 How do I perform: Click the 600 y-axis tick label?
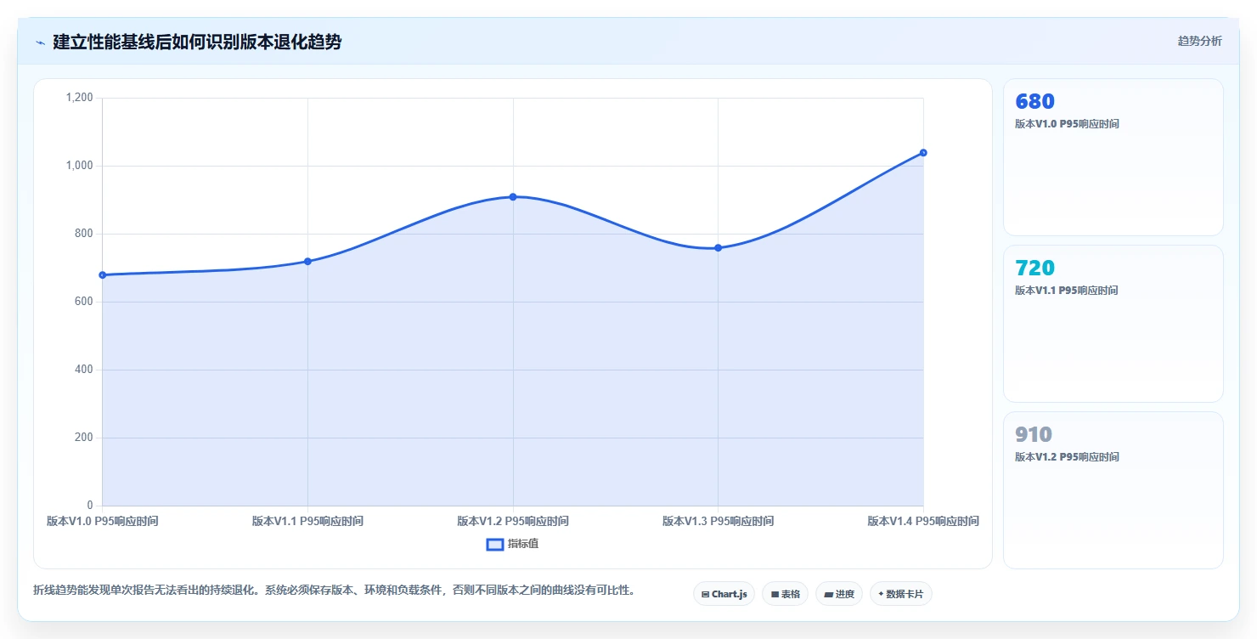[x=83, y=302]
